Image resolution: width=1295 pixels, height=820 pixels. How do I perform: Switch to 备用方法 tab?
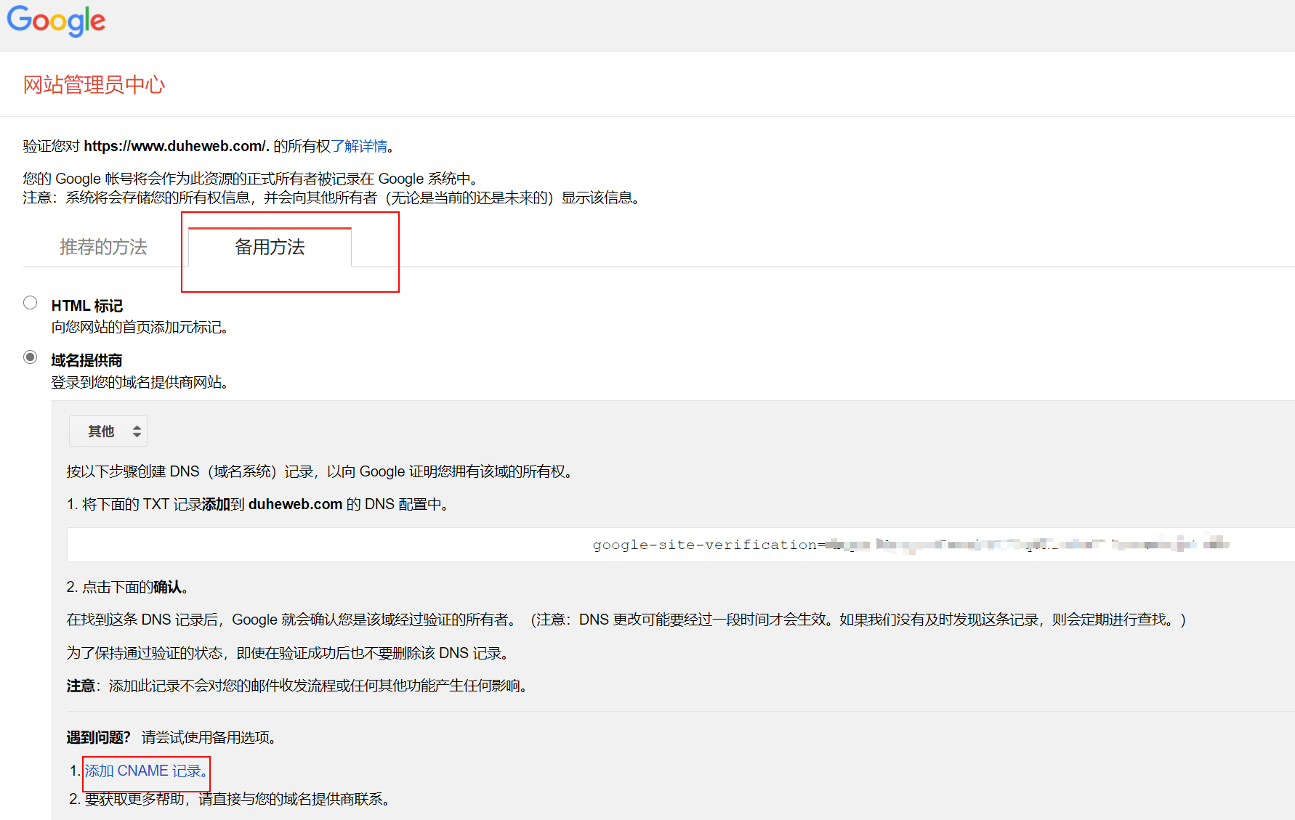tap(270, 247)
